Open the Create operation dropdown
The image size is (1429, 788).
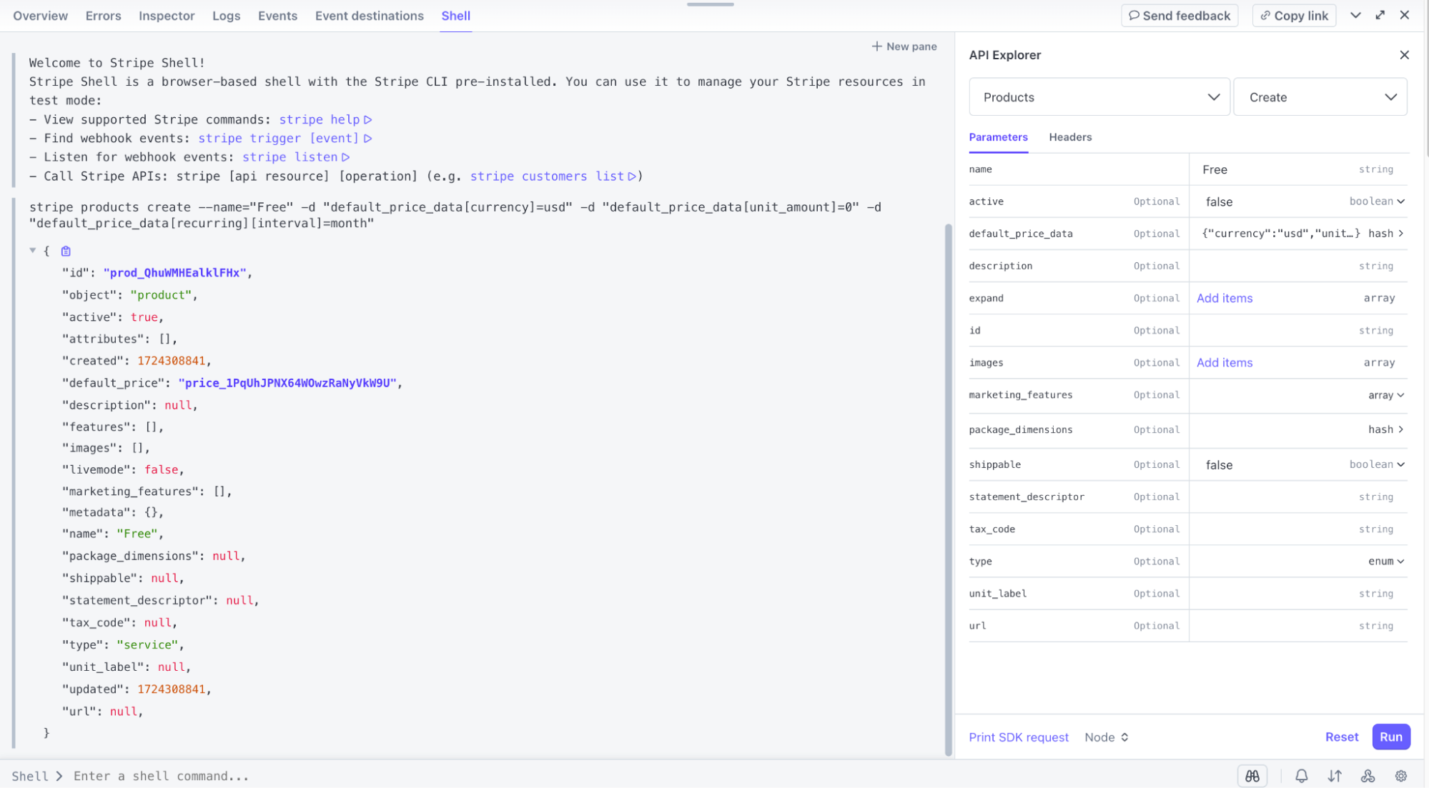coord(1320,97)
